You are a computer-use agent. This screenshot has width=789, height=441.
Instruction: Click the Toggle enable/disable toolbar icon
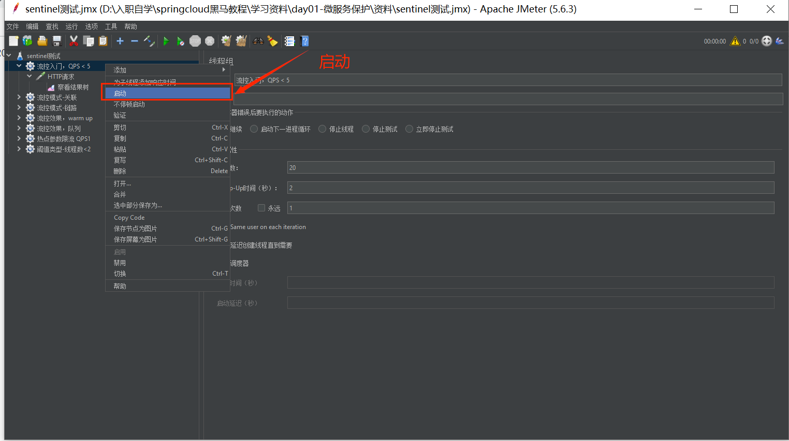click(x=149, y=41)
